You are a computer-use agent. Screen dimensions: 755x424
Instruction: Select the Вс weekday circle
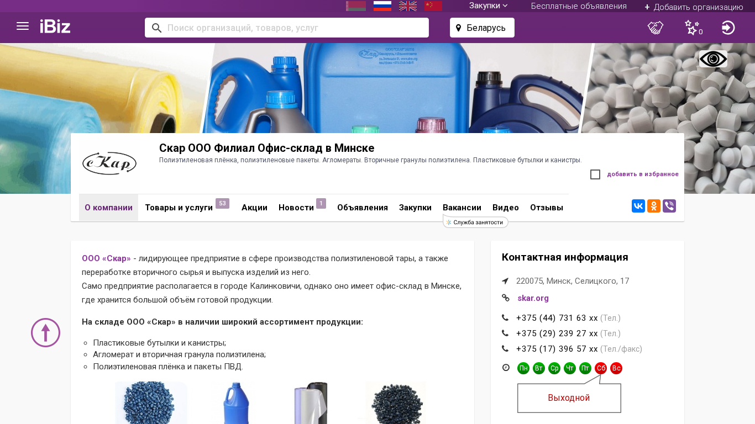(x=616, y=368)
